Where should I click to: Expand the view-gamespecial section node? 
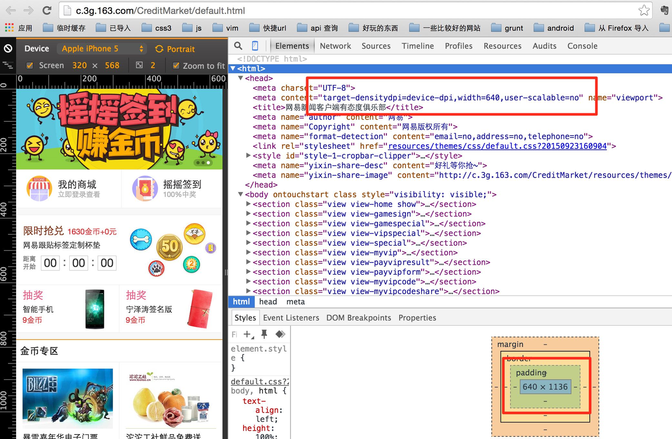point(249,223)
